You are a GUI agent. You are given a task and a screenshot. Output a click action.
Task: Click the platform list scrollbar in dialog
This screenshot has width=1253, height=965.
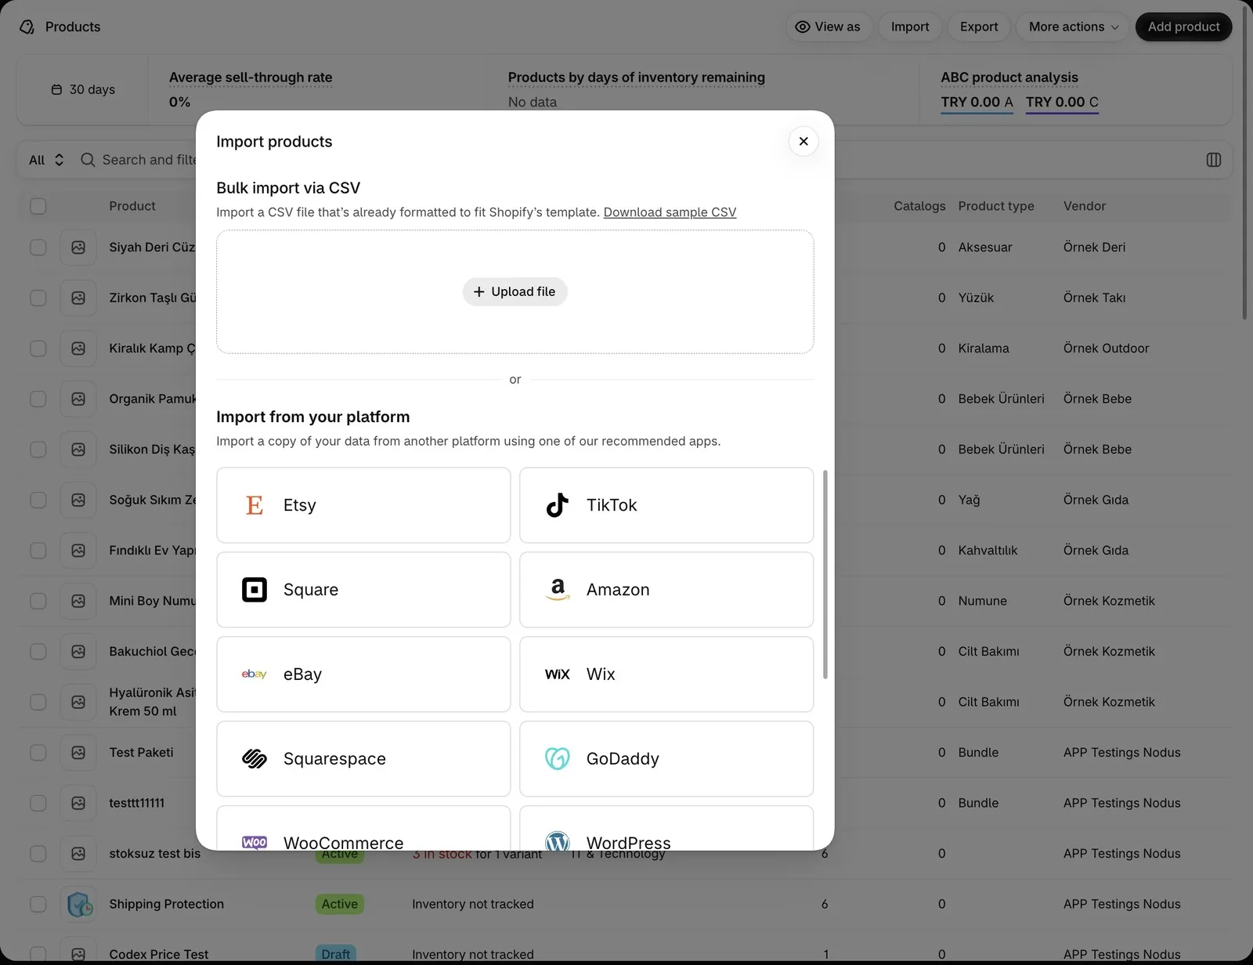coord(825,574)
